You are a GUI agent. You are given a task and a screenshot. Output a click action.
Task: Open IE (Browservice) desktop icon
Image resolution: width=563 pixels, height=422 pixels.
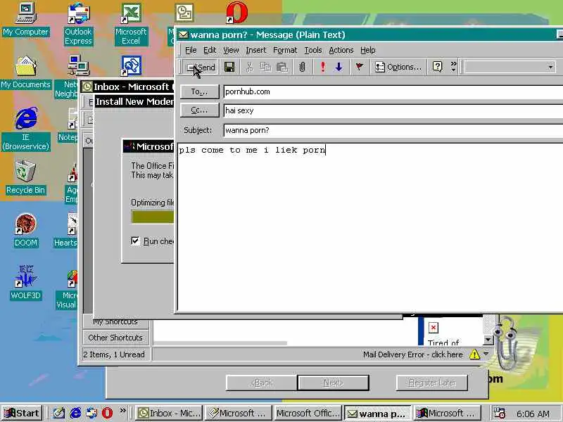[x=25, y=129]
